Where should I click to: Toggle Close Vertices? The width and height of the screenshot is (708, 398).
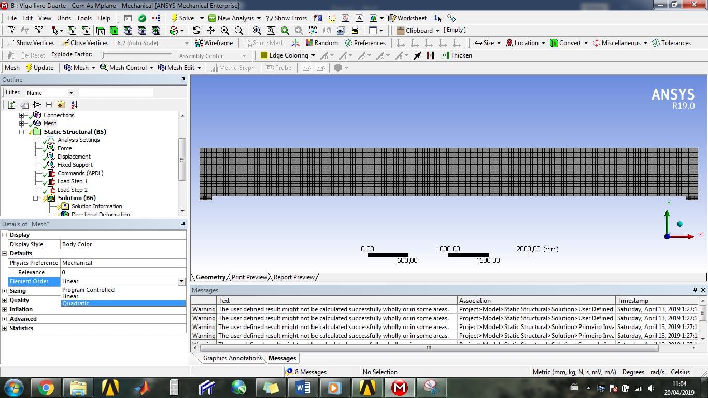tap(85, 43)
